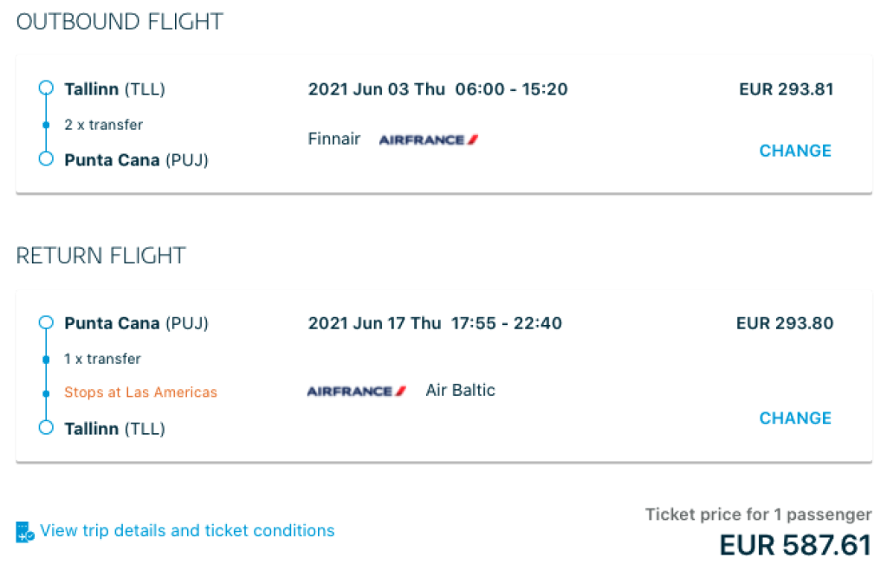The height and width of the screenshot is (571, 887).
Task: Click the dot beside Stops at Las Americas
Action: 47,393
